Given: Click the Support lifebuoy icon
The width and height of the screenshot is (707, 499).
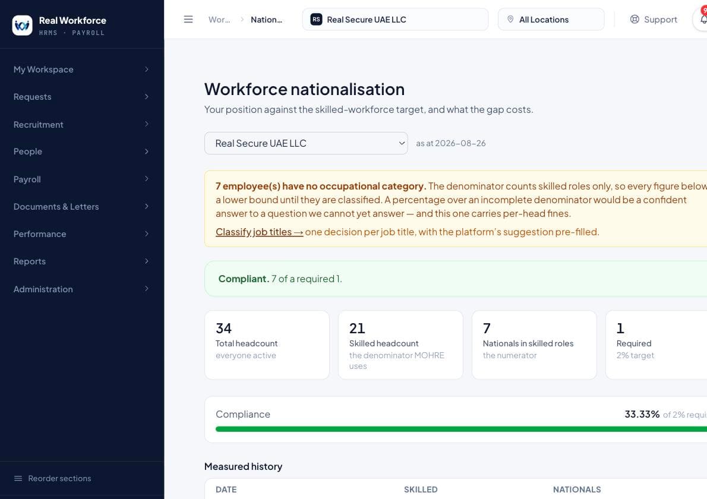Looking at the screenshot, I should coord(635,20).
